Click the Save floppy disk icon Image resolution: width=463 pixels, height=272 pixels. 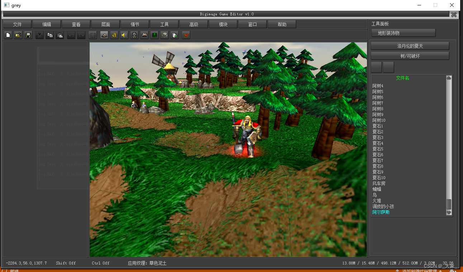pos(28,35)
